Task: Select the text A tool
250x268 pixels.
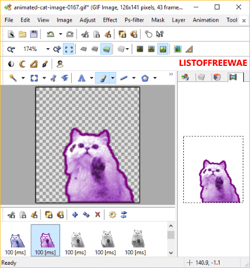Action: (82, 78)
